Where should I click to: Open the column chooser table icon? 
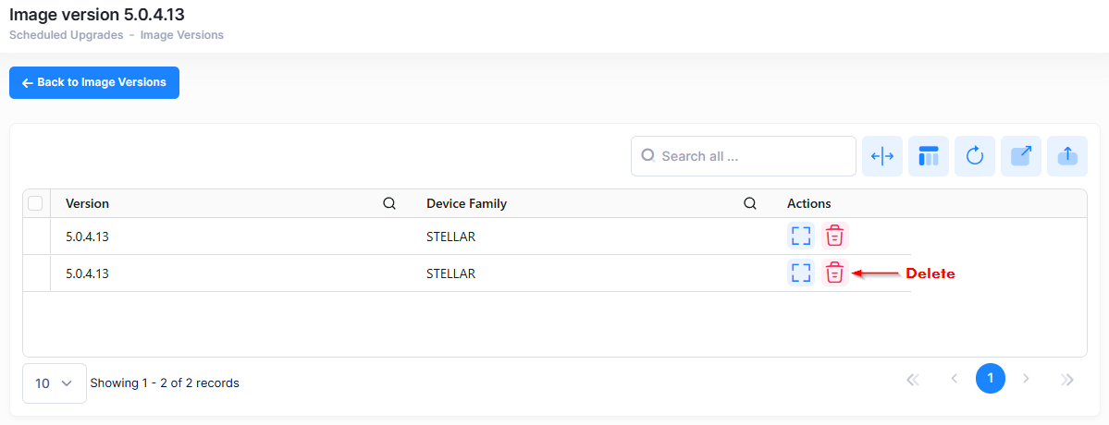point(929,156)
